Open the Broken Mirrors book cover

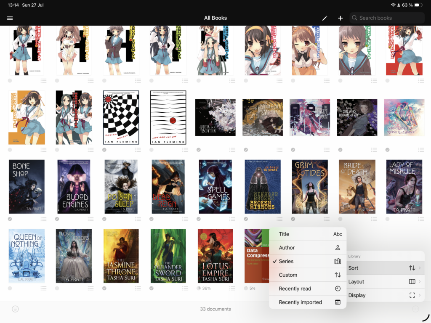click(263, 187)
